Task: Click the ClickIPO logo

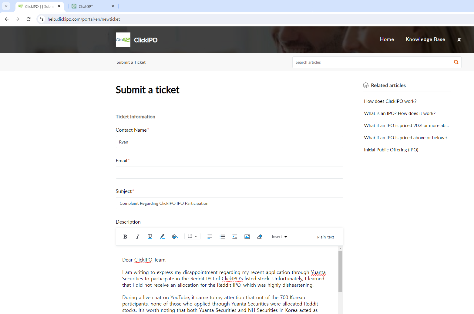Action: [x=123, y=40]
